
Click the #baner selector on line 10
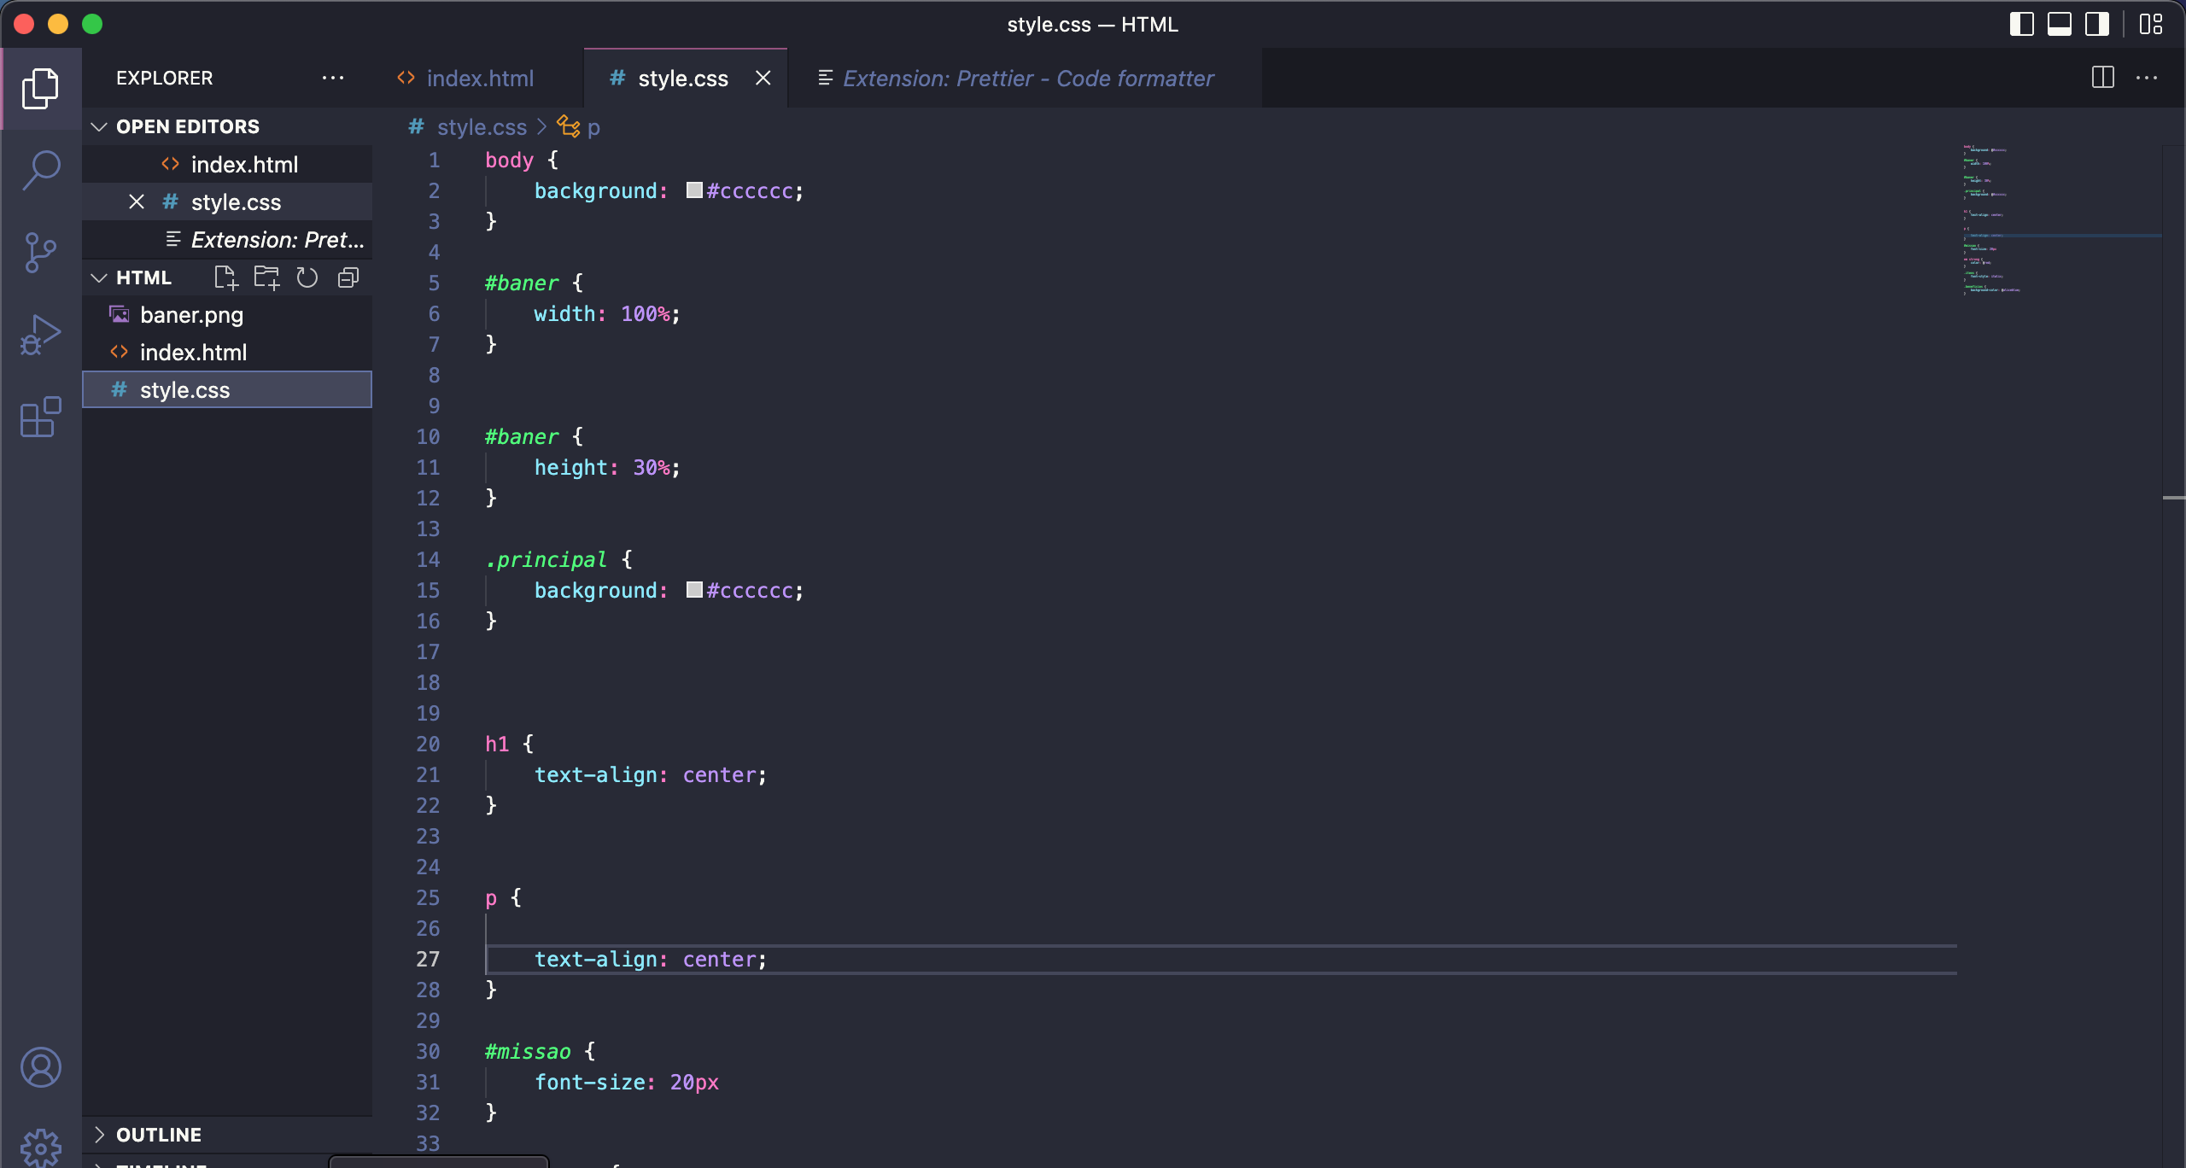pos(522,436)
